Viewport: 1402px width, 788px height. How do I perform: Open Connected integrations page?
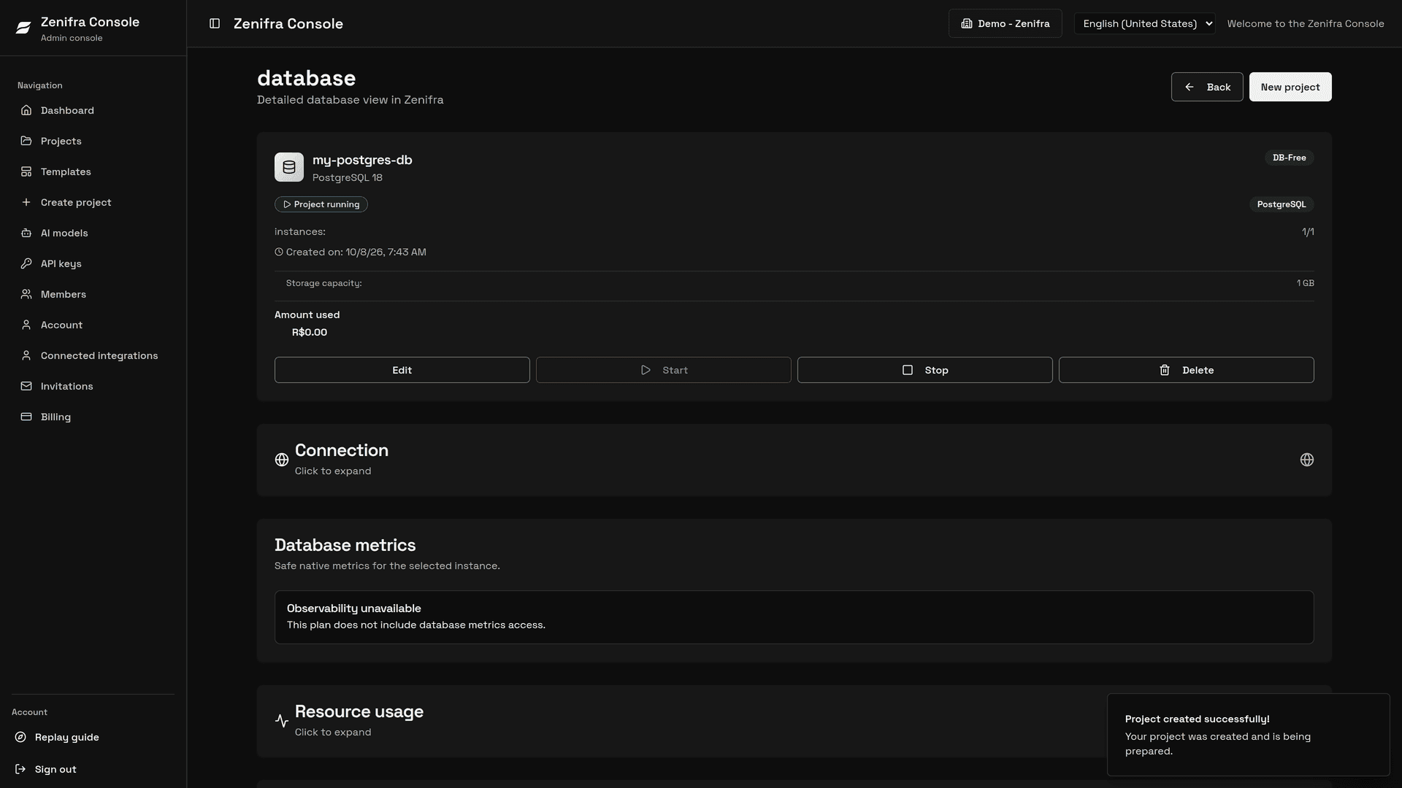pyautogui.click(x=93, y=355)
